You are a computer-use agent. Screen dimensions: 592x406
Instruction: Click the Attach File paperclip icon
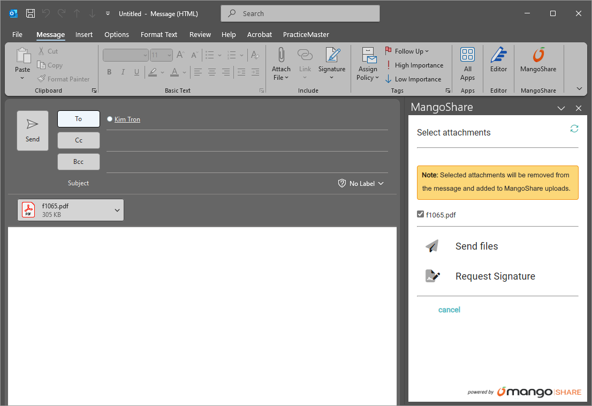coord(281,55)
